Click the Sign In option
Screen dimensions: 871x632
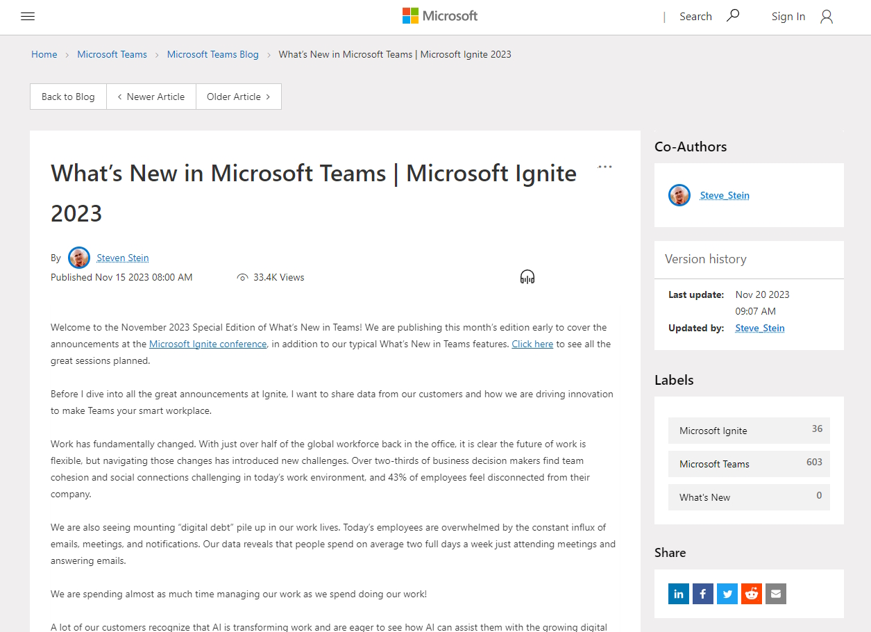[788, 16]
